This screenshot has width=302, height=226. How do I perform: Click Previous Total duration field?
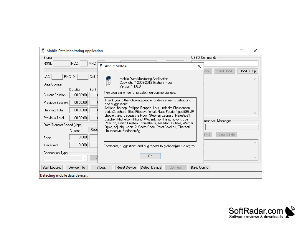78,118
